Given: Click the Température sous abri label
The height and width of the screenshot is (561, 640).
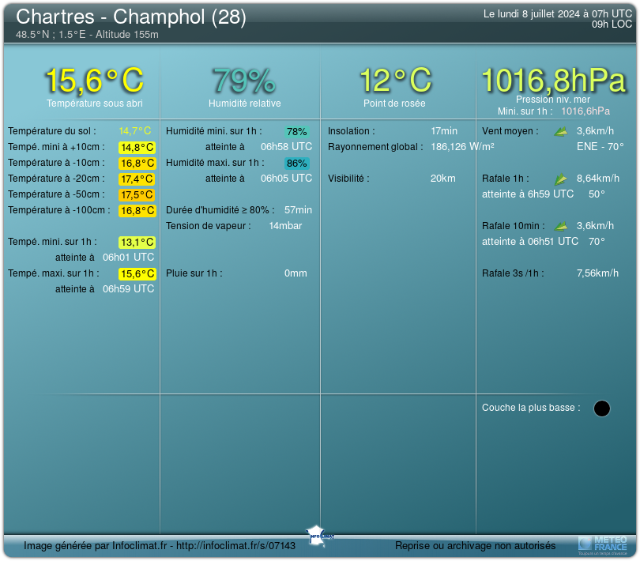Looking at the screenshot, I should pos(94,104).
